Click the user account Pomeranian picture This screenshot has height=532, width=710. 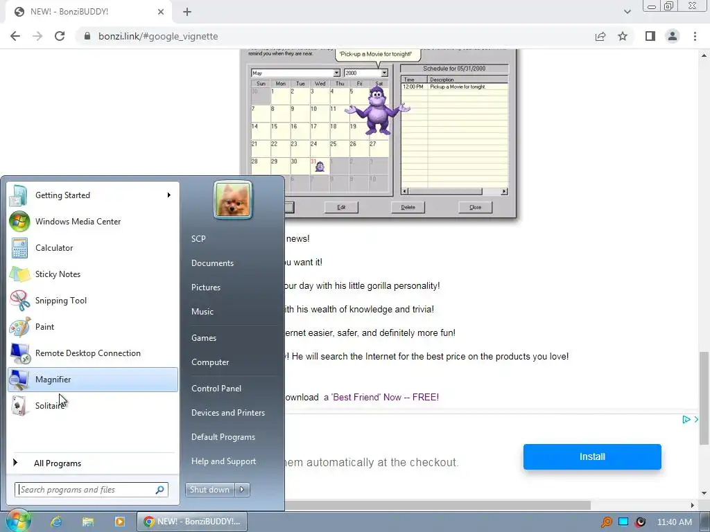[233, 200]
